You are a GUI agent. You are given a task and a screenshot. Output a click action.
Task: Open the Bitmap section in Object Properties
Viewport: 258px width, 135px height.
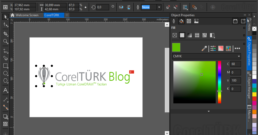(196, 21)
